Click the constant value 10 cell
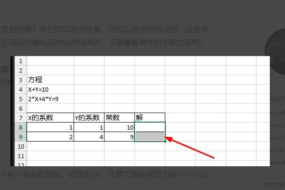This screenshot has width=285, height=190. pos(119,127)
